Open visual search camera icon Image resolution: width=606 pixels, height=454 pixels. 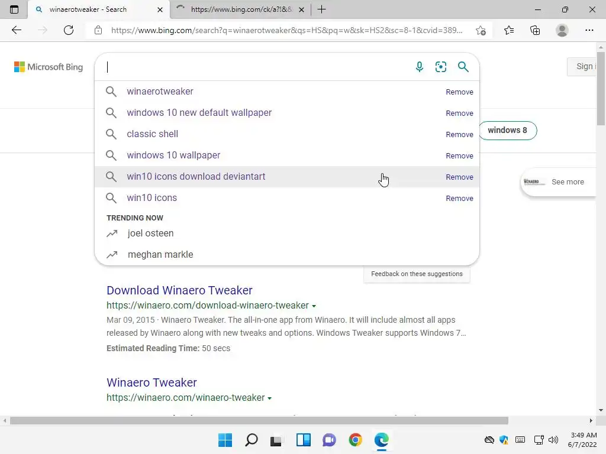[x=440, y=67]
